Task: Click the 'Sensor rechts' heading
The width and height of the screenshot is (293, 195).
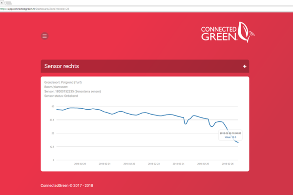Action: coord(62,66)
